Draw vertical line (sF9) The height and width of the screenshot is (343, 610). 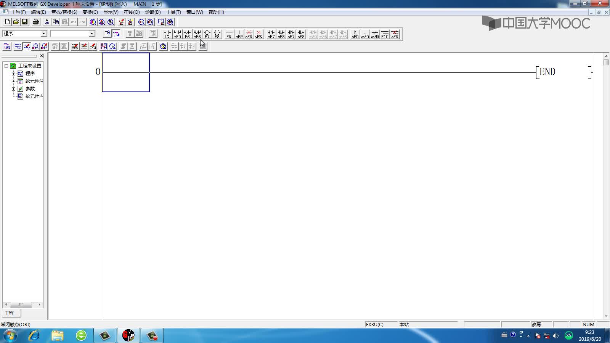coord(239,34)
